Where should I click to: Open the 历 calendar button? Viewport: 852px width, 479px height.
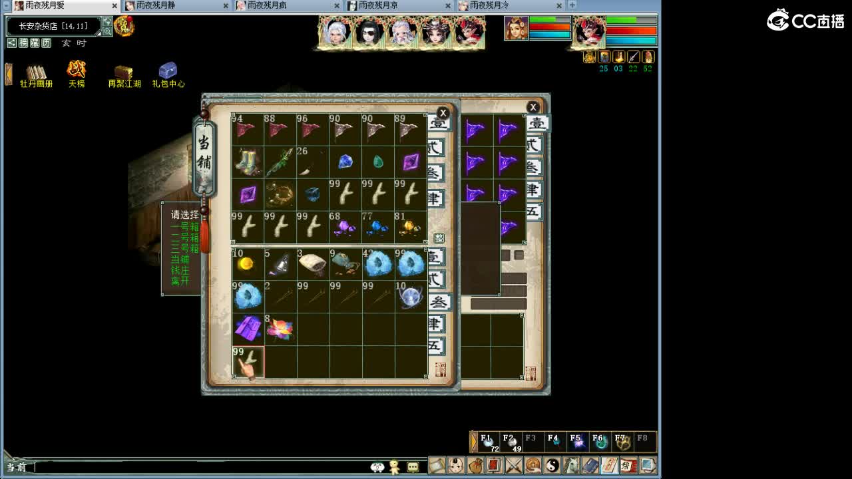pyautogui.click(x=46, y=43)
